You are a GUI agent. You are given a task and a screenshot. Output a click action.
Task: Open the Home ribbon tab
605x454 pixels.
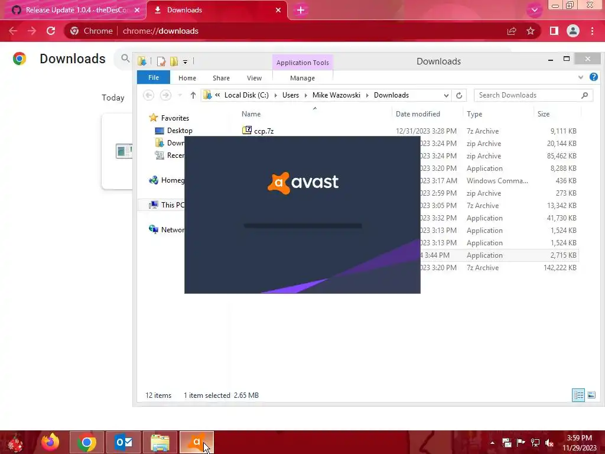tap(187, 78)
